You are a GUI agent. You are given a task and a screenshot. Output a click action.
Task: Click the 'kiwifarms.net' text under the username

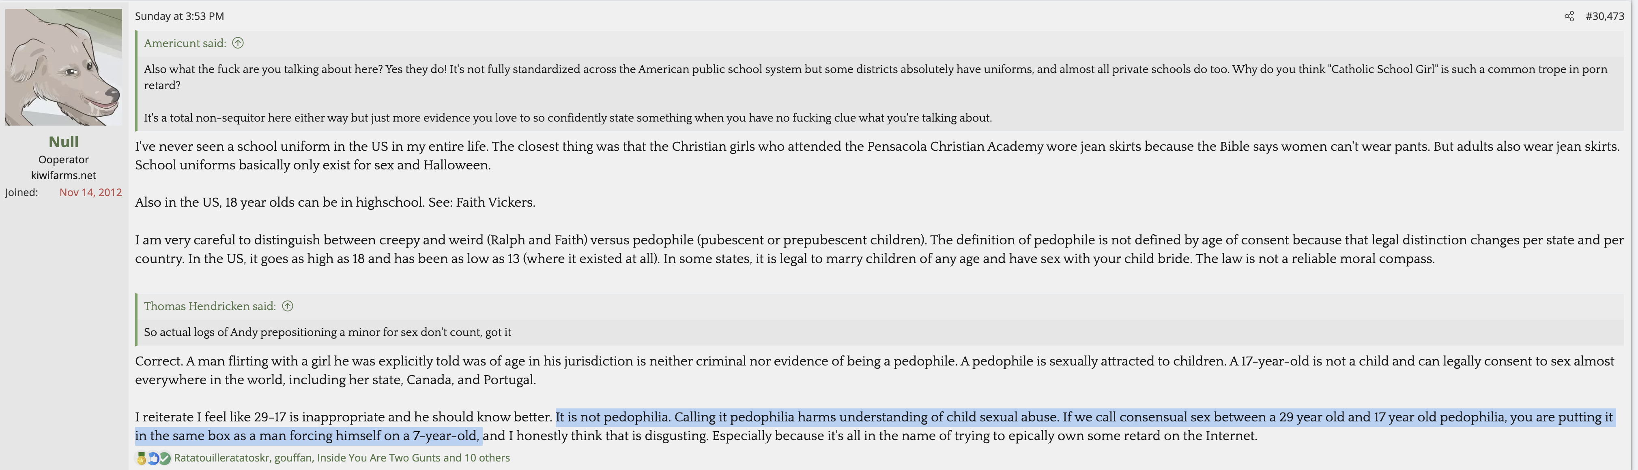pos(64,175)
